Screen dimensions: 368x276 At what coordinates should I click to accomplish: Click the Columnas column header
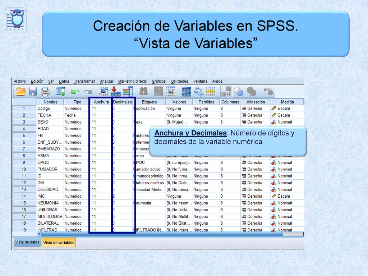point(230,102)
